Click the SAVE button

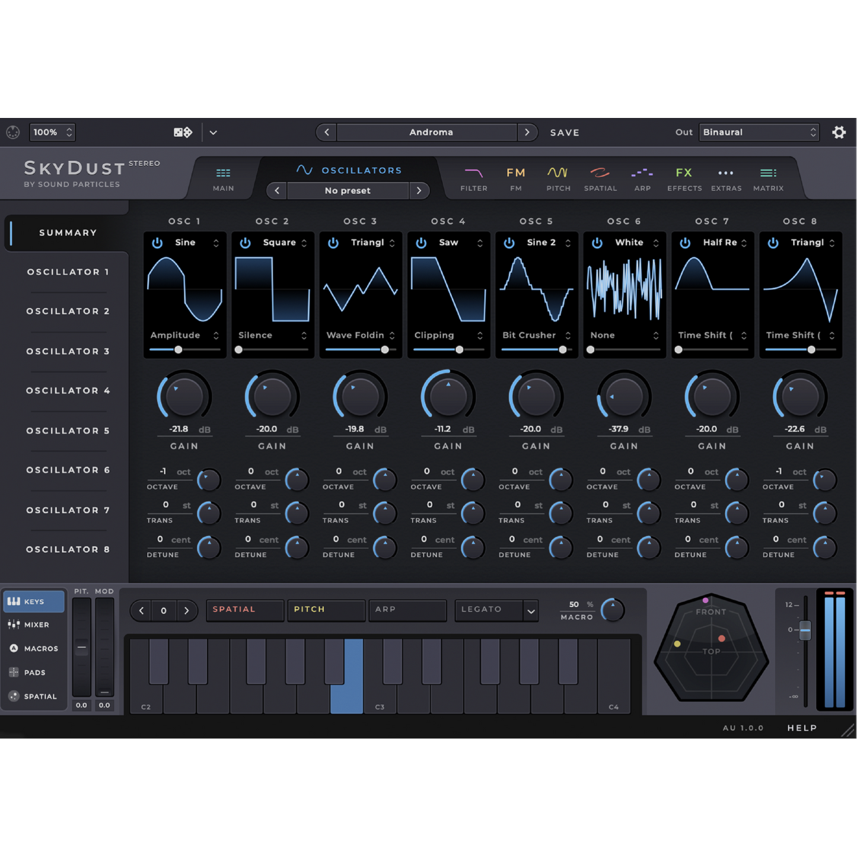click(564, 132)
